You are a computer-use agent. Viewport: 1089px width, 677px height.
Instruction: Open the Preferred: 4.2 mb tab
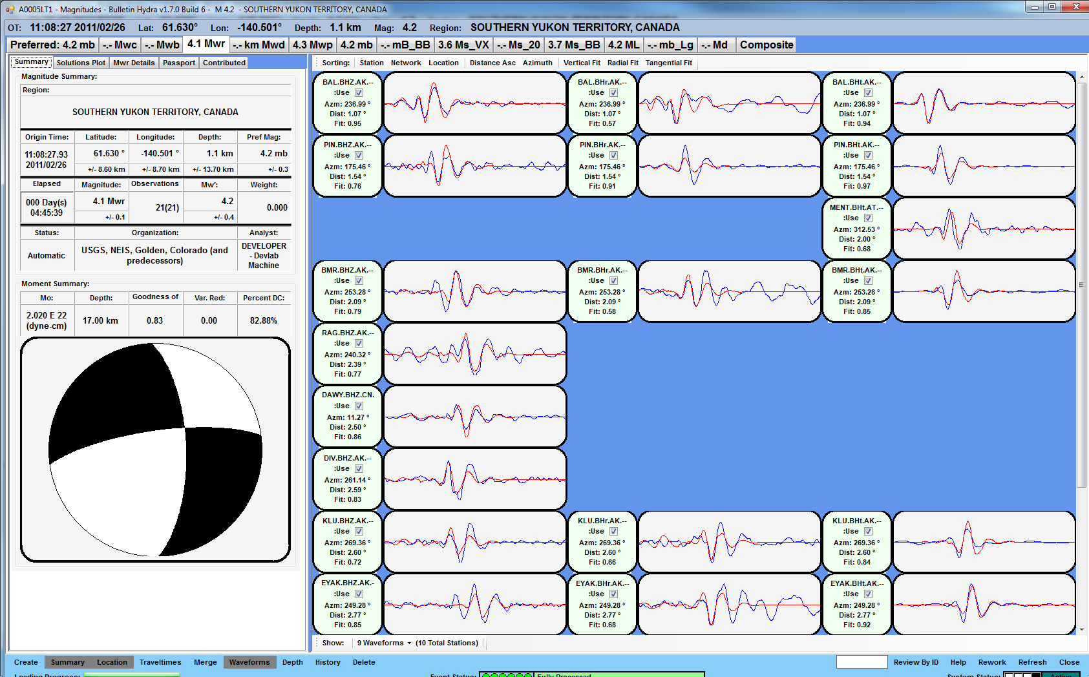[x=53, y=45]
